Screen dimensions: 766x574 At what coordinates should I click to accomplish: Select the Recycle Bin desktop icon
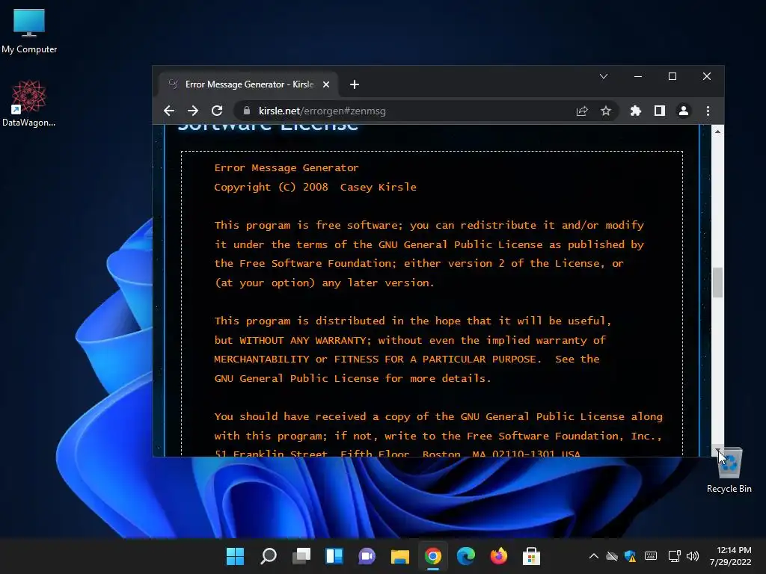[729, 470]
